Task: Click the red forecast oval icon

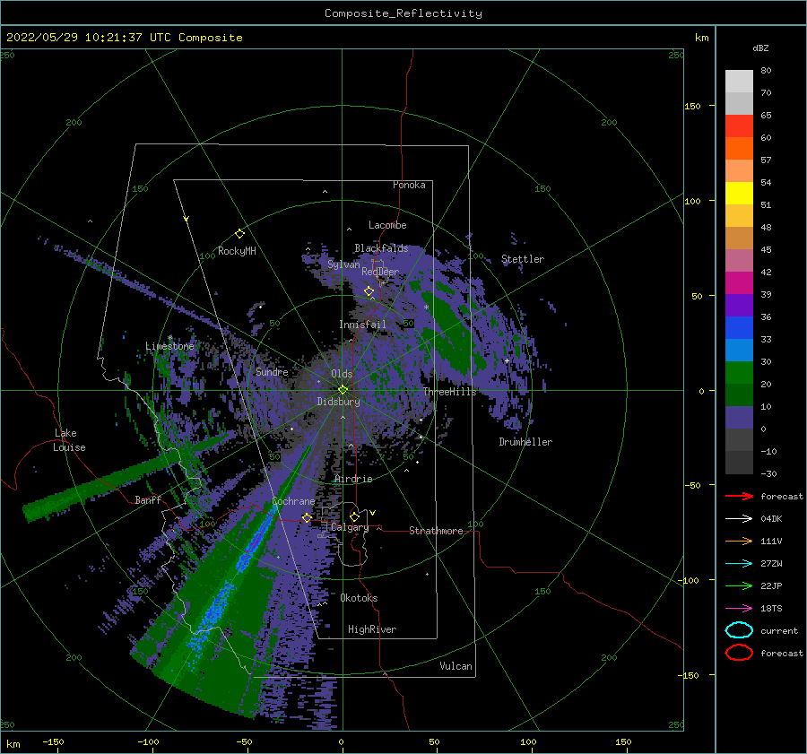Action: (x=739, y=653)
